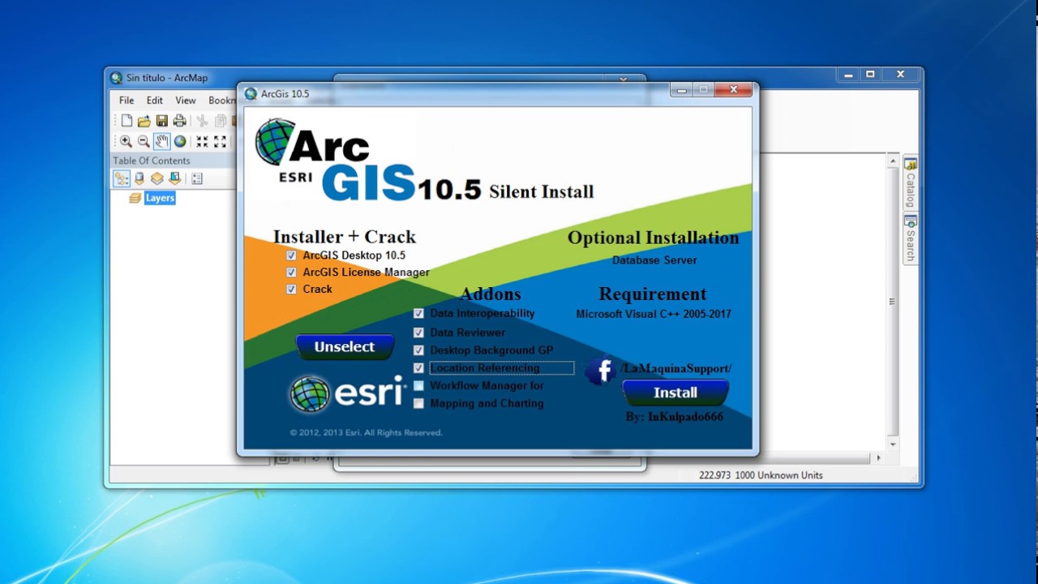The width and height of the screenshot is (1038, 584).
Task: Switch to List By Source view
Action: [x=139, y=178]
